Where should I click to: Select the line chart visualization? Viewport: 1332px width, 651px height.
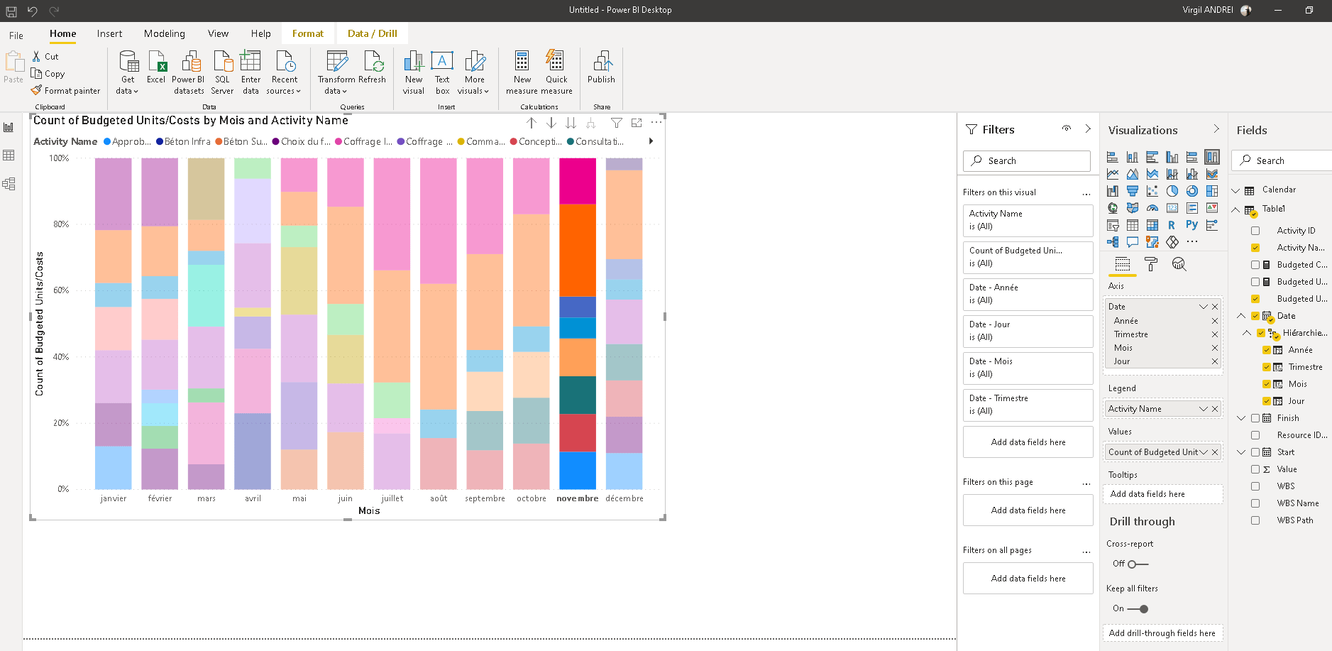pyautogui.click(x=1112, y=173)
